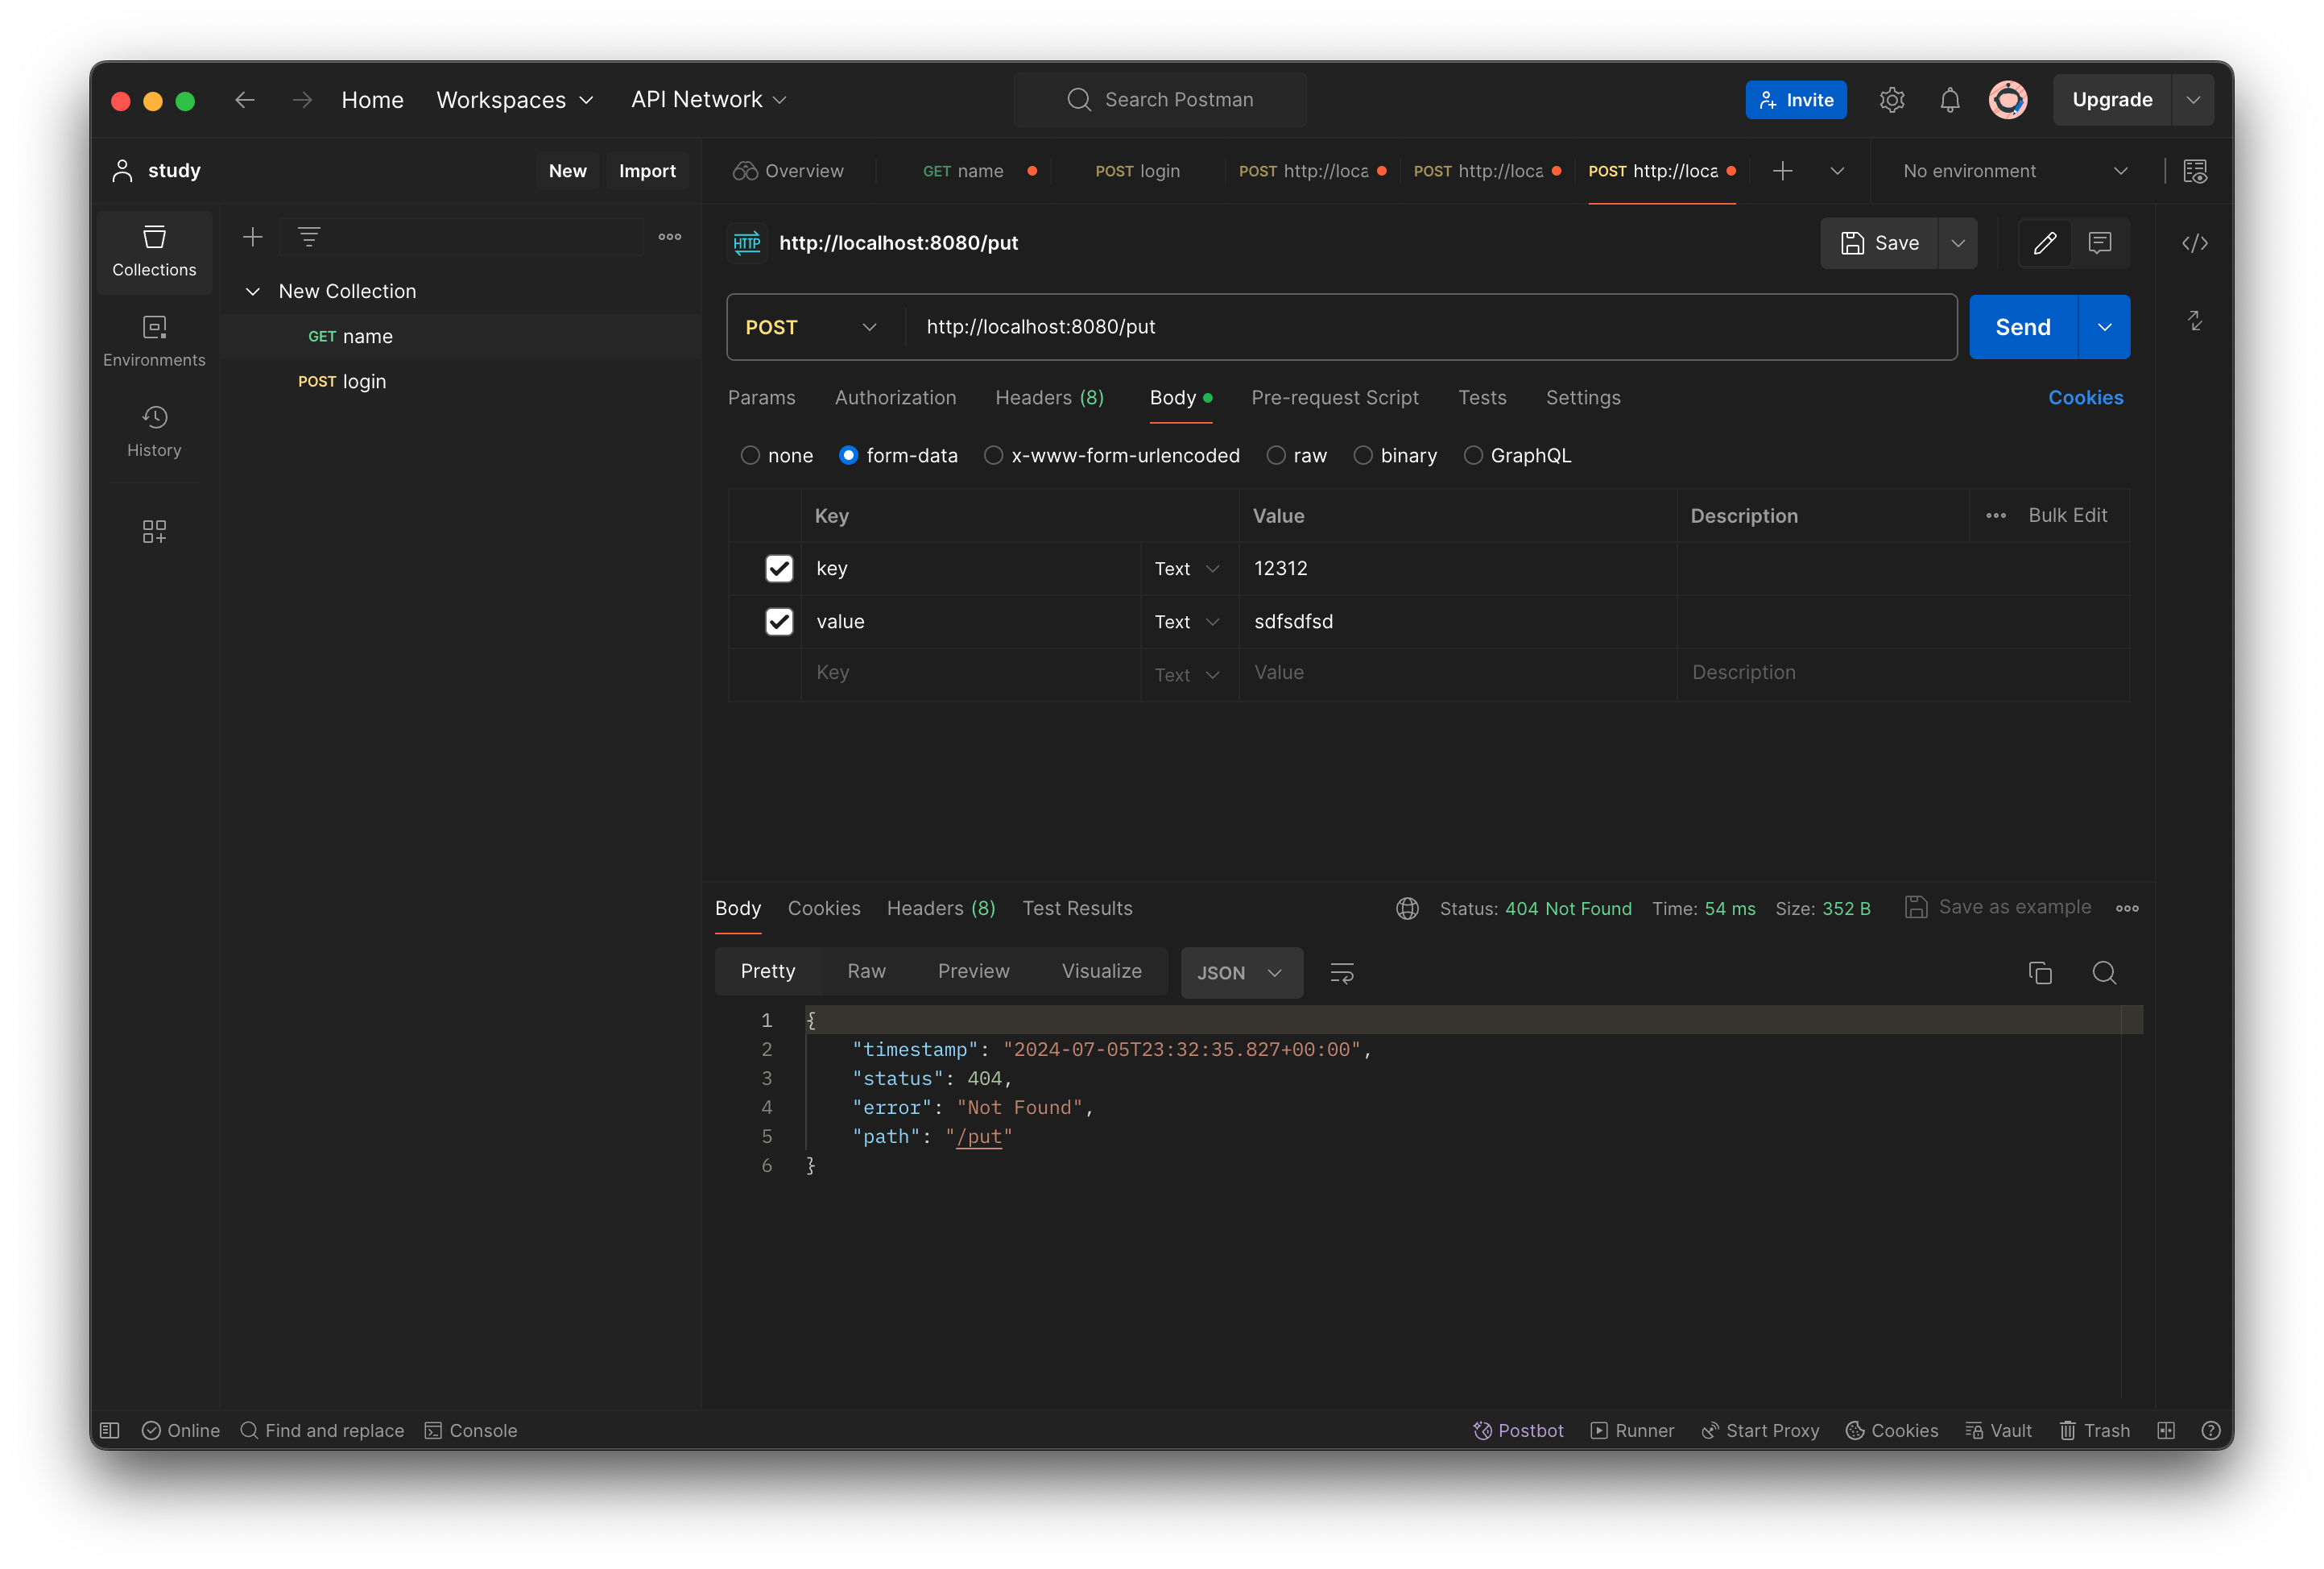2324x1569 pixels.
Task: Open the Collections sidebar panel
Action: [x=154, y=251]
